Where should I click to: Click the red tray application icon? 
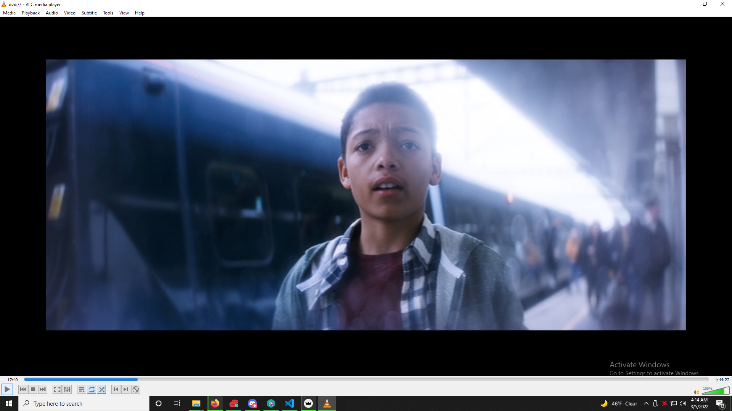(665, 403)
